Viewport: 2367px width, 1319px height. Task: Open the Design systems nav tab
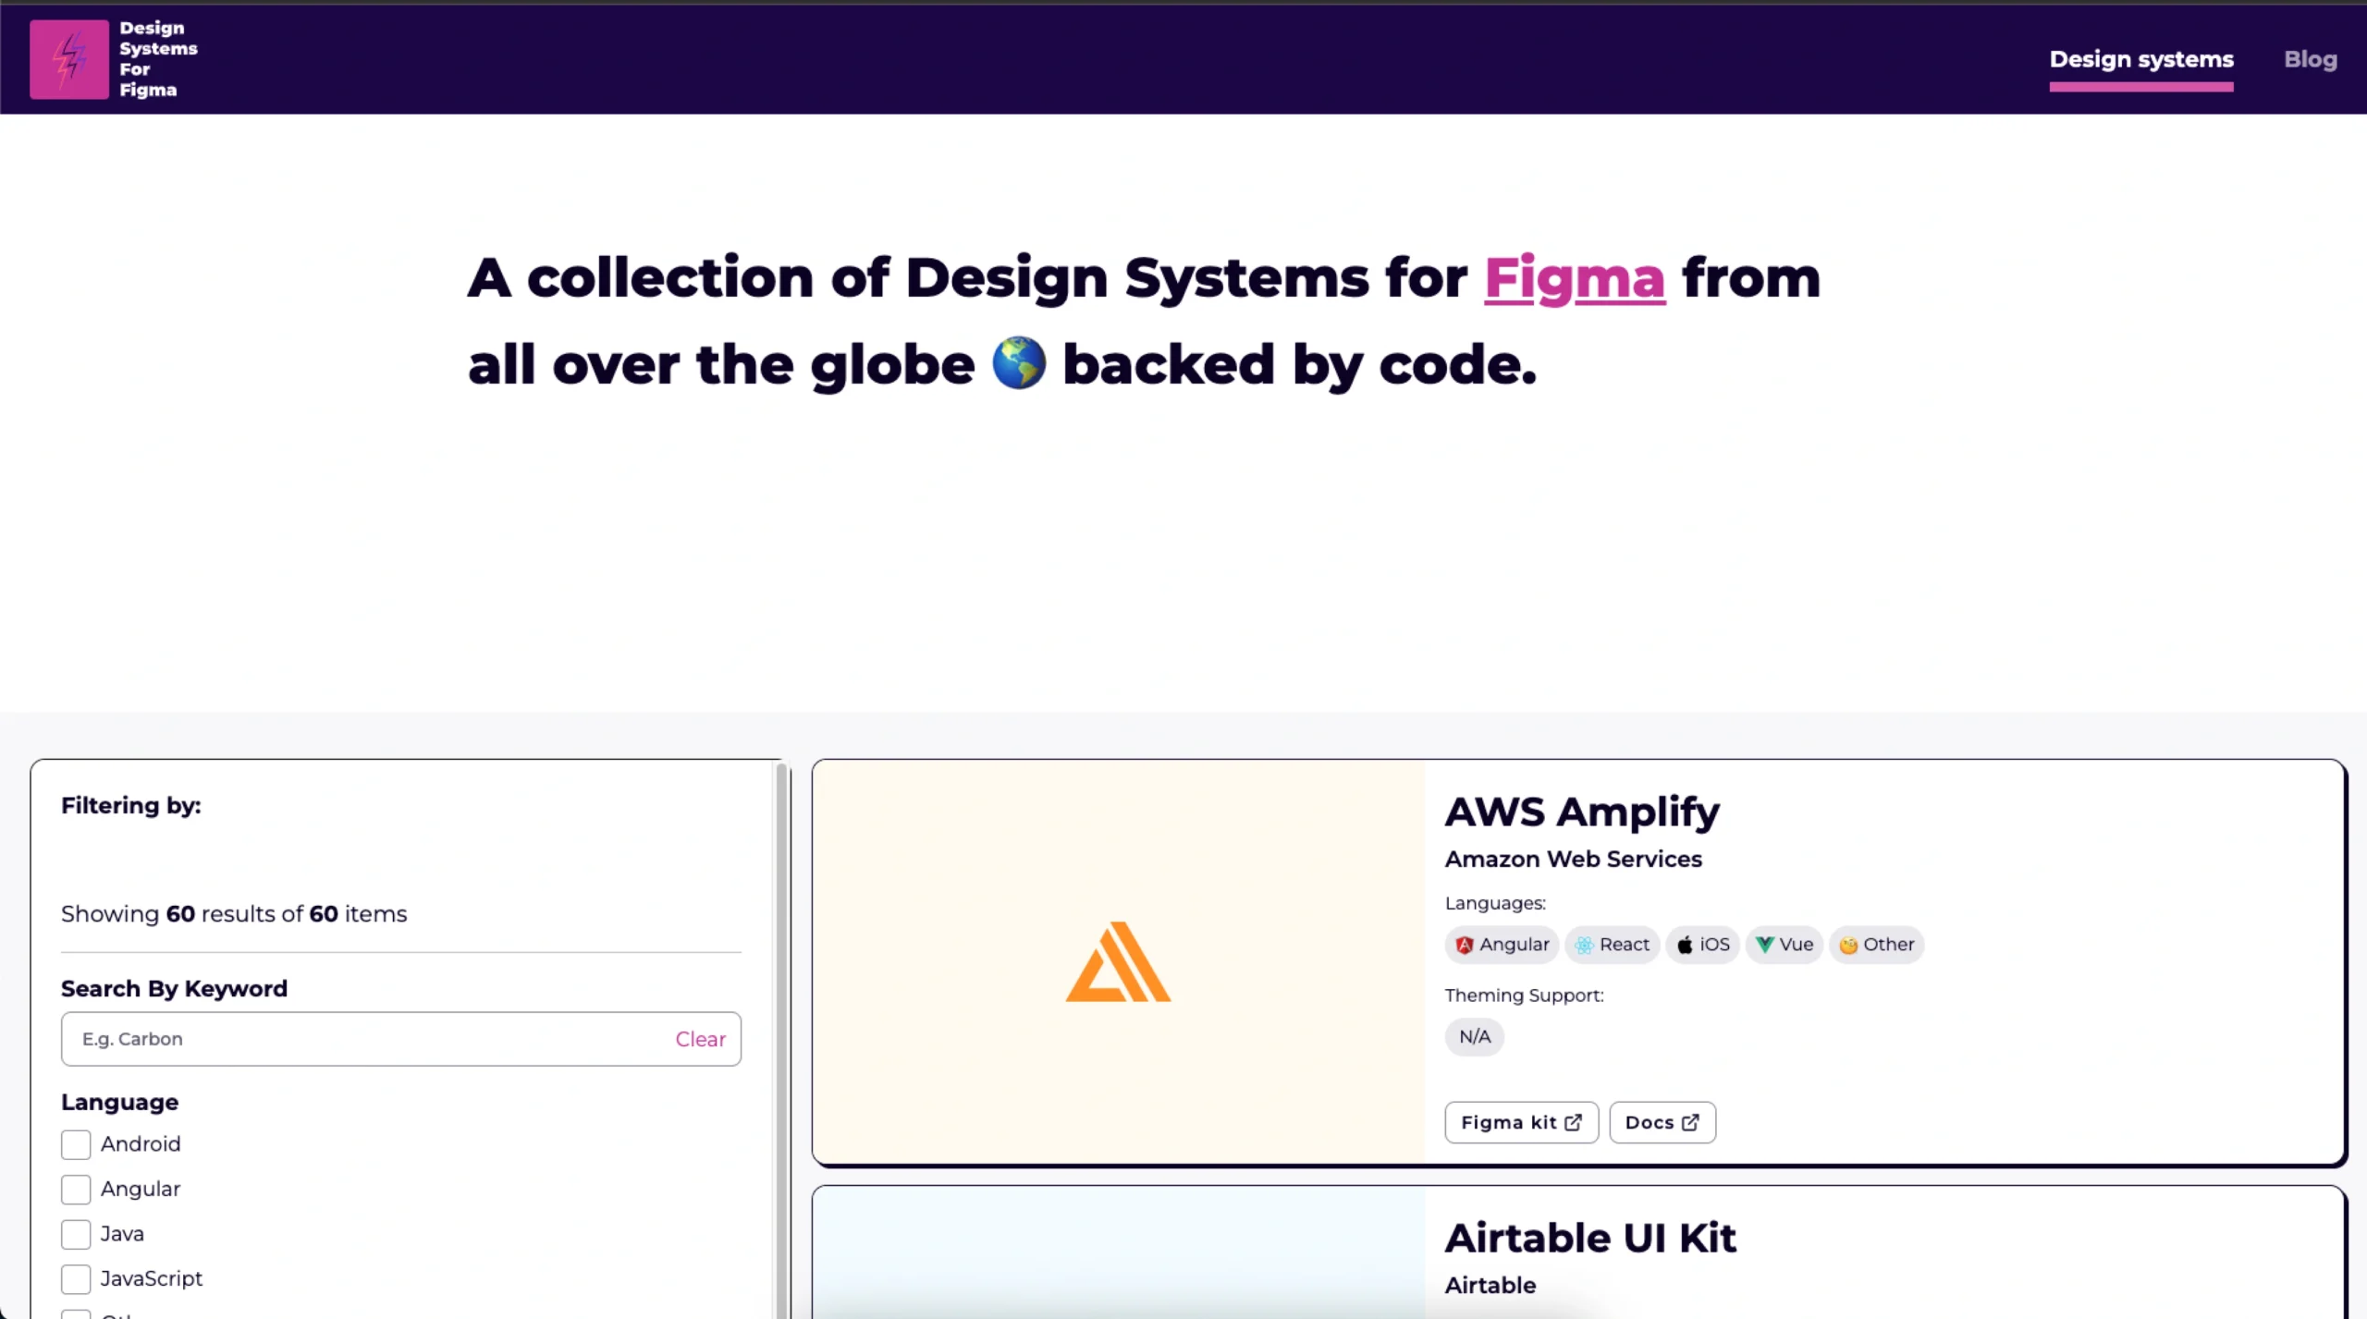pos(2141,59)
